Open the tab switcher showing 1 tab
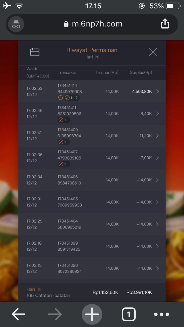 (129, 315)
